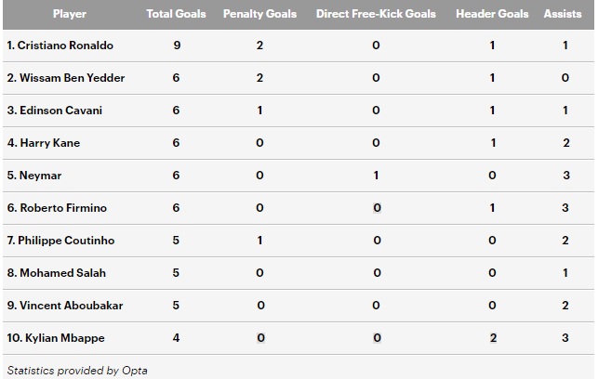Click Kylian Mbappe's name in row ten
The height and width of the screenshot is (379, 598).
[57, 338]
